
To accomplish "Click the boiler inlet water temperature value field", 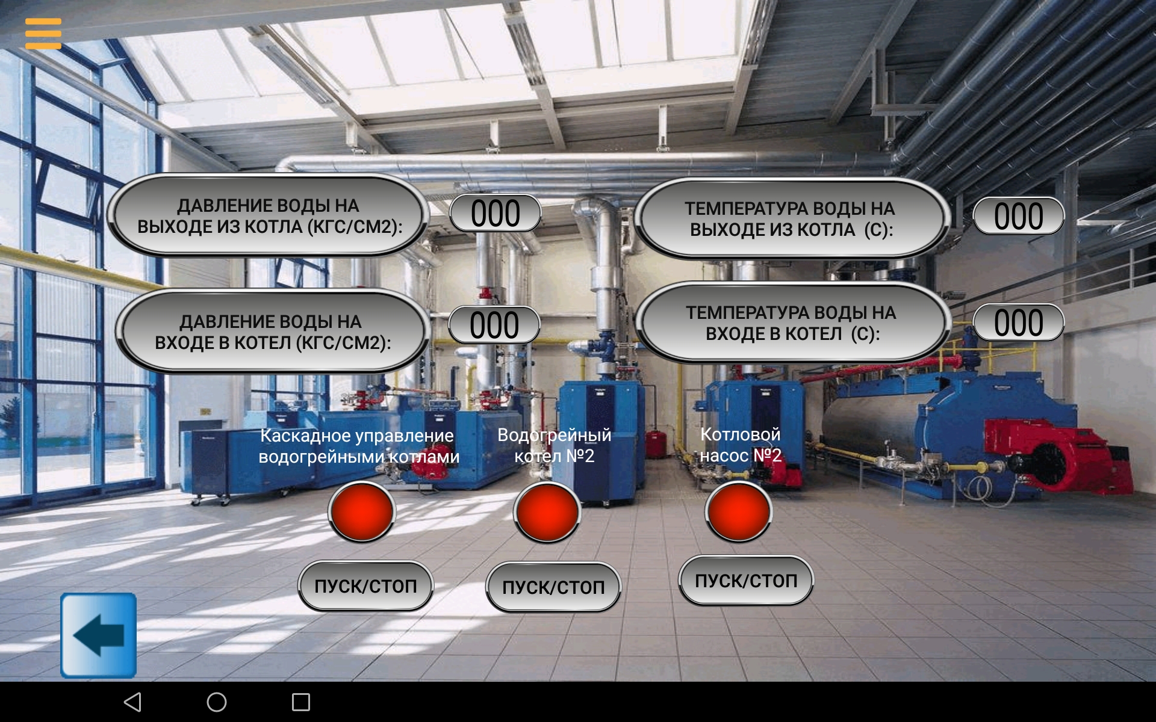I will point(1018,322).
